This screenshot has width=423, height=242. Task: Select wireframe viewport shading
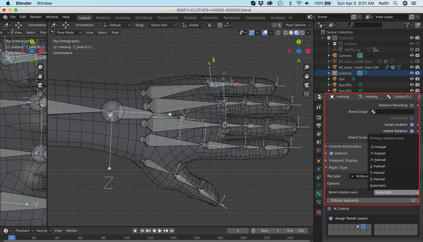285,33
